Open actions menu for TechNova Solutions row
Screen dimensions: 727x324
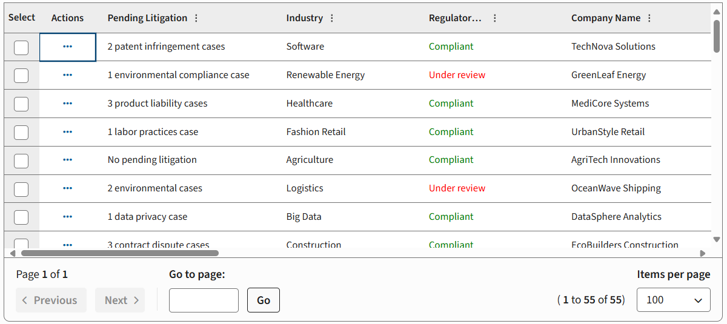point(67,47)
